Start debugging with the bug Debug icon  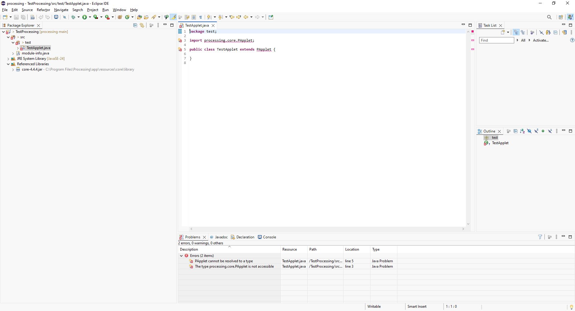[73, 17]
